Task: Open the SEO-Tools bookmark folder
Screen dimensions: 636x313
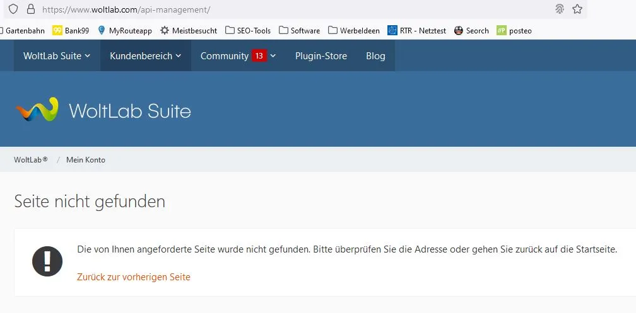Action: [x=248, y=31]
